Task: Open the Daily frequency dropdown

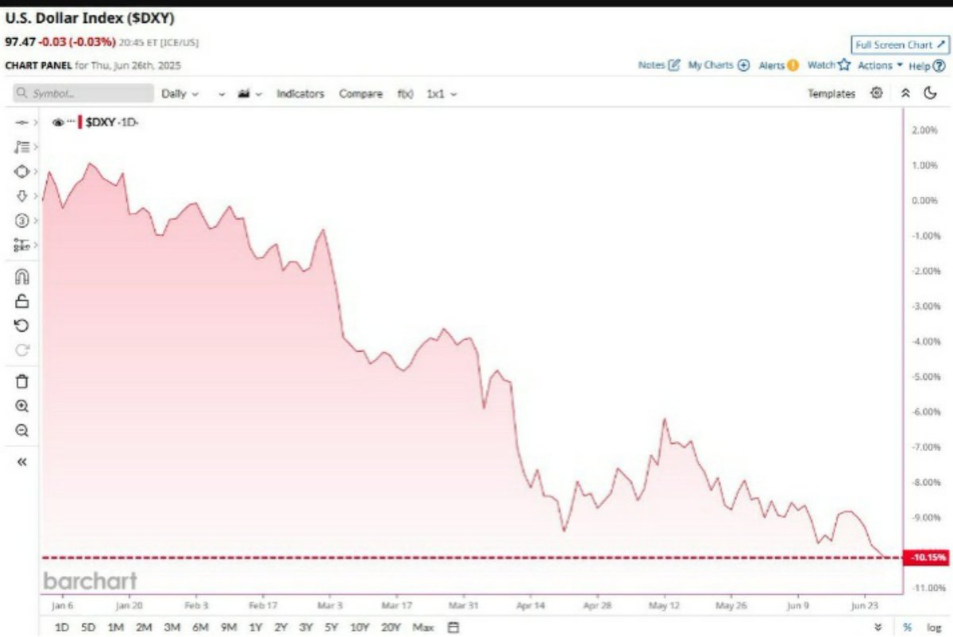Action: (180, 94)
